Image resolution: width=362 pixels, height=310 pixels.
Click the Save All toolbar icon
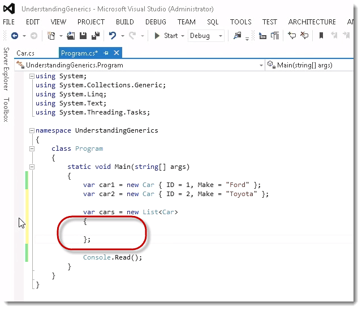[x=96, y=36]
